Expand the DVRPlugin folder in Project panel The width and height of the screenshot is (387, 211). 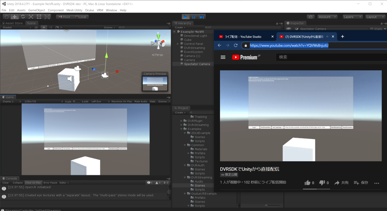[x=182, y=120]
